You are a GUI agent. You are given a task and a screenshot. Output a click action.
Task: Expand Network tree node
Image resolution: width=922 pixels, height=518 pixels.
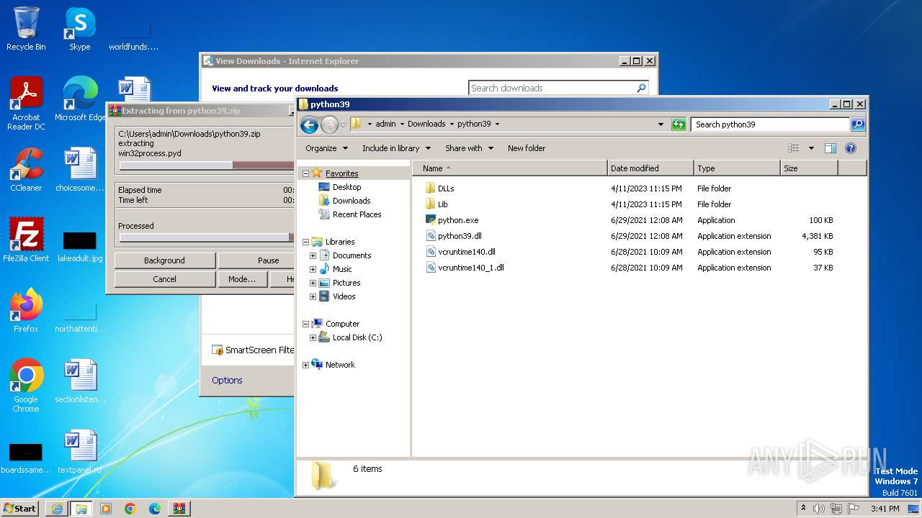point(305,365)
